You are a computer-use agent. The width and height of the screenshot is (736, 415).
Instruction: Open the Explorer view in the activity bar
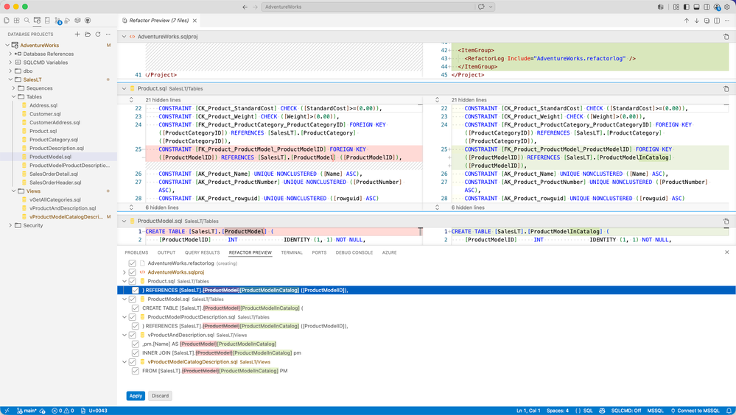pos(6,20)
